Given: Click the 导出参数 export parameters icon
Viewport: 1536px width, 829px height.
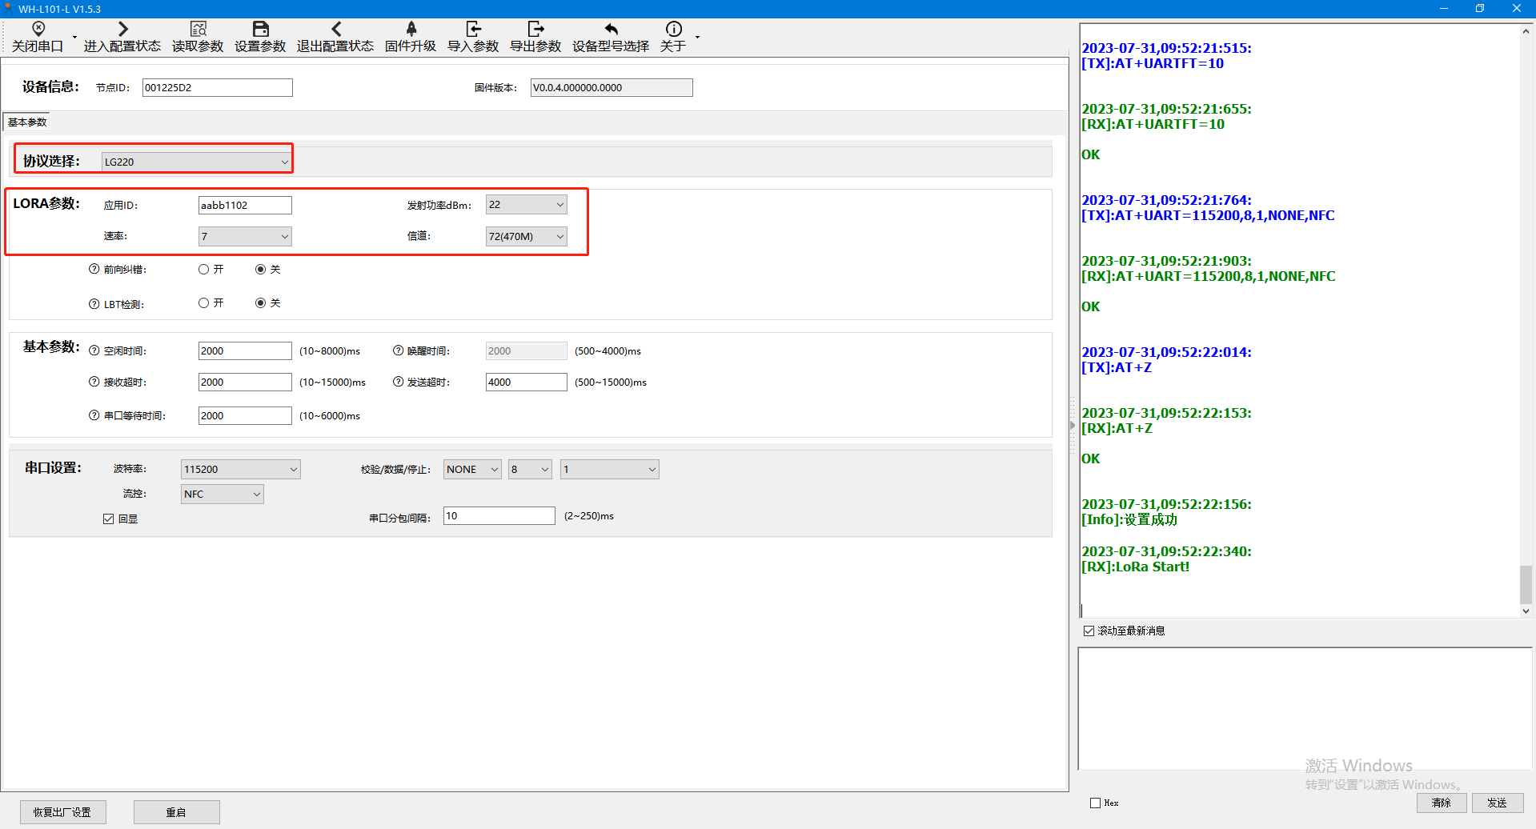Looking at the screenshot, I should tap(535, 30).
